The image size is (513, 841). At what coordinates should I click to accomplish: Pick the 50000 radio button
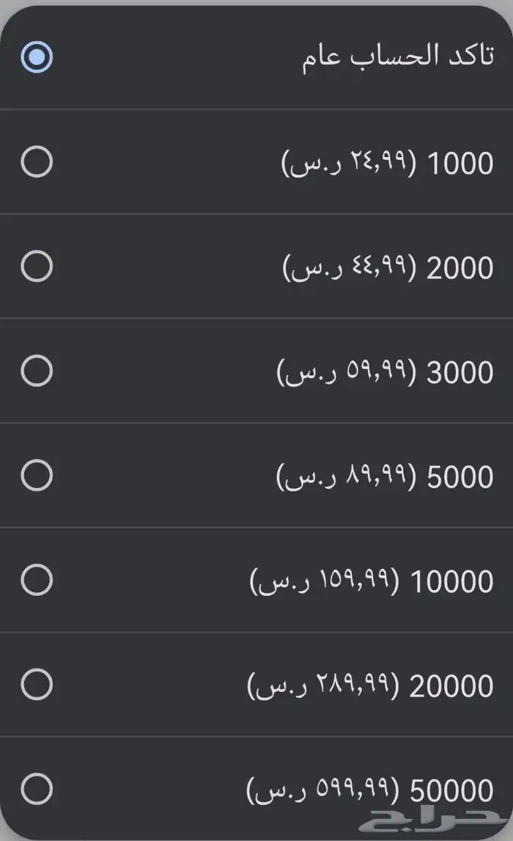pyautogui.click(x=37, y=790)
